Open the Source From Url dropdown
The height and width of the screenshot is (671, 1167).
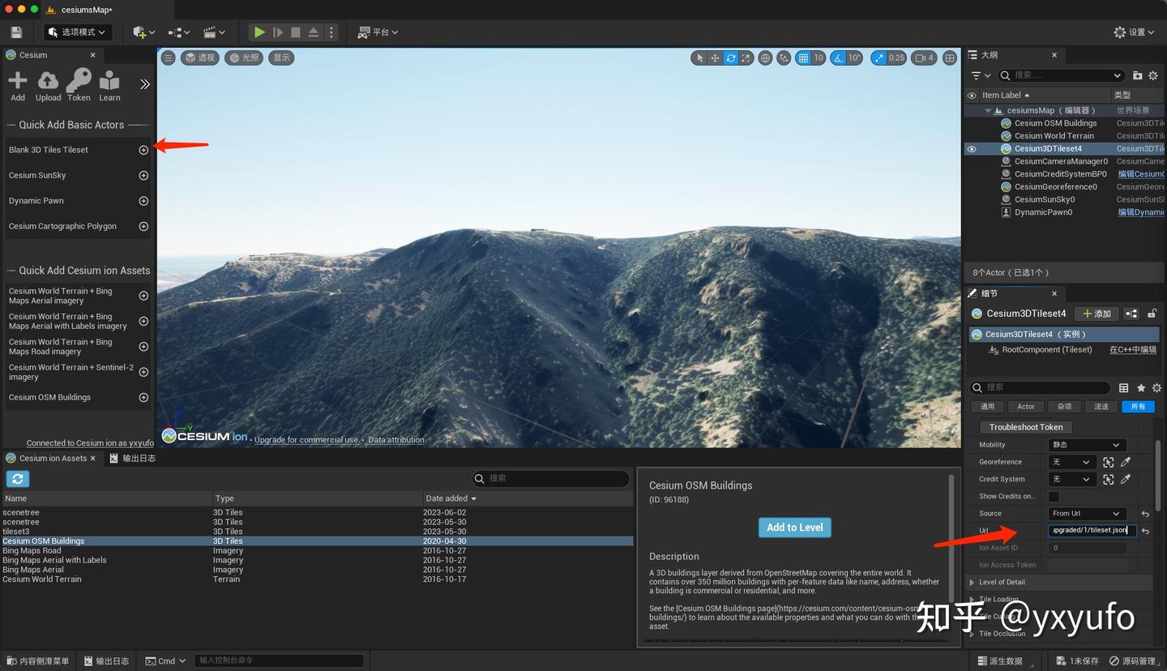tap(1086, 514)
